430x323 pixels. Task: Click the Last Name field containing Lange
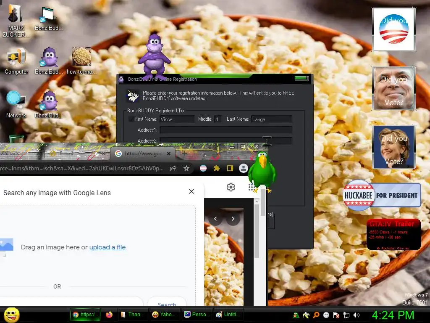tap(271, 119)
